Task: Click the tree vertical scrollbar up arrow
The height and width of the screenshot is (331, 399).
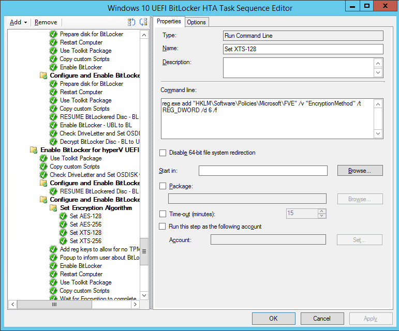Action: tap(144, 35)
